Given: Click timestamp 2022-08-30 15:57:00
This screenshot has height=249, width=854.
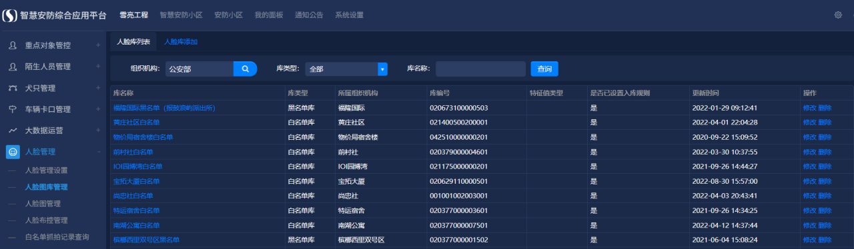Looking at the screenshot, I should coord(725,181).
